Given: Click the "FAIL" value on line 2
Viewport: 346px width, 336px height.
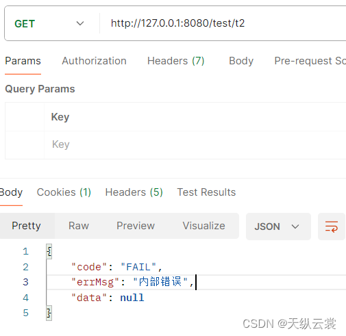Looking at the screenshot, I should [x=138, y=267].
